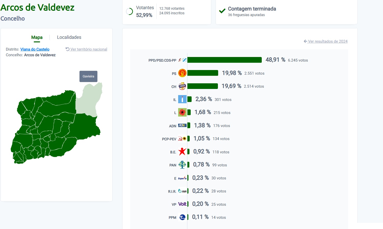Click the R.I.R. party logo

182,191
